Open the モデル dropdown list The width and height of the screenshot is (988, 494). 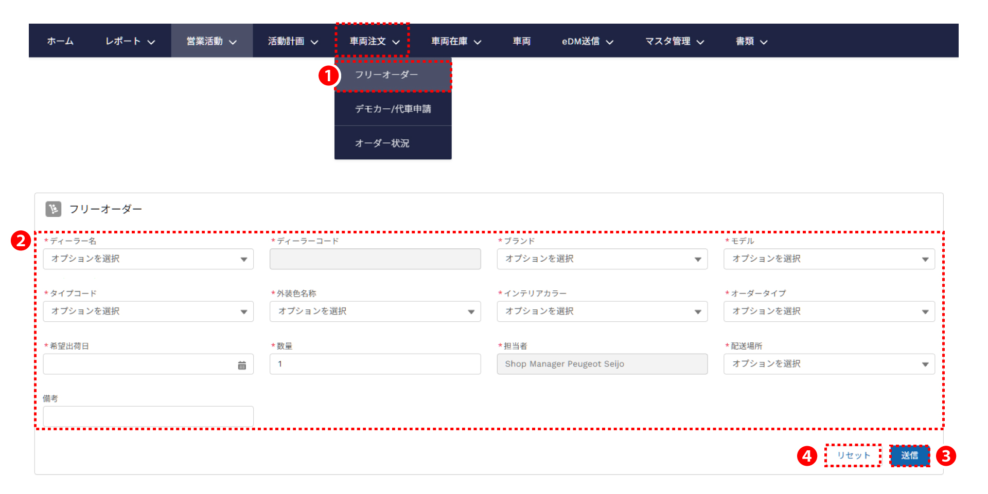(x=829, y=259)
